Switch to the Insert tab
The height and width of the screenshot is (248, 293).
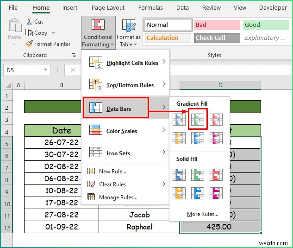click(x=70, y=8)
